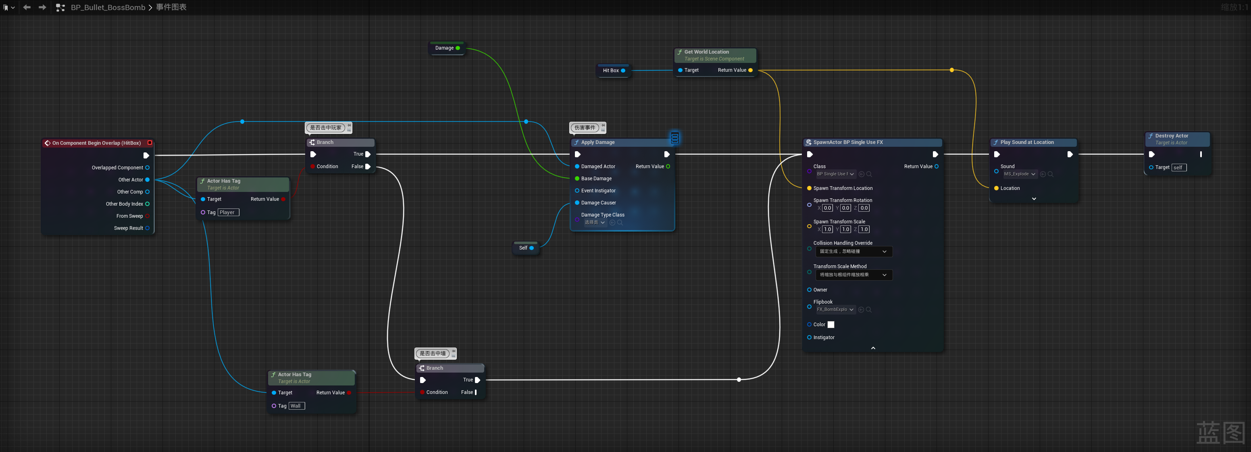1251x452 pixels.
Task: Expand Play Sound at Location advanced pins
Action: point(1034,198)
